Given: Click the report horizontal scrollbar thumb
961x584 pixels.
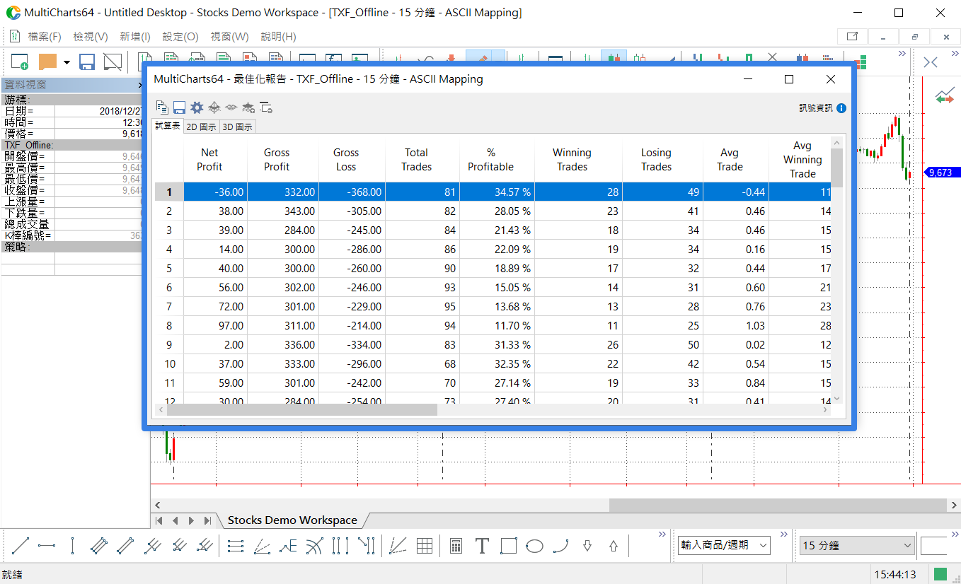Looking at the screenshot, I should pos(302,409).
